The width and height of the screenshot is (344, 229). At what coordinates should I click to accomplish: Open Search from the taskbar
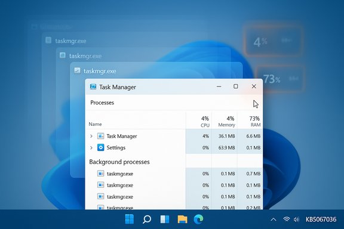pos(147,219)
